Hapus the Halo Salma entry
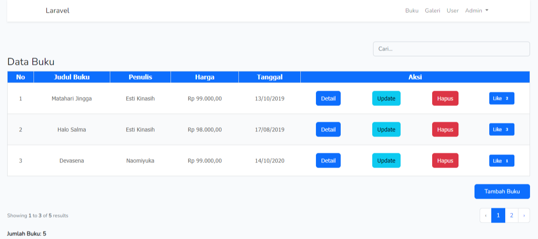Image resolution: width=538 pixels, height=239 pixels. click(x=445, y=129)
